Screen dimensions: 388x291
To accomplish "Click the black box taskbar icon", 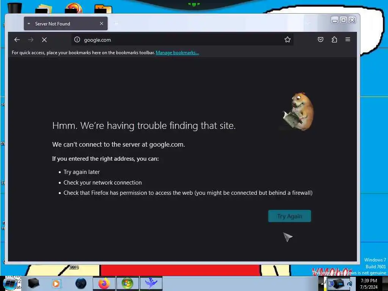I will [x=33, y=283].
